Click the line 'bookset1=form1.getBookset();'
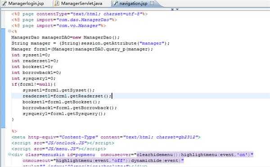 (61, 102)
